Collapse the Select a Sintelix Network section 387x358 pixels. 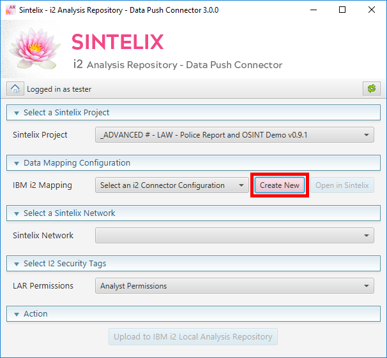tap(16, 213)
